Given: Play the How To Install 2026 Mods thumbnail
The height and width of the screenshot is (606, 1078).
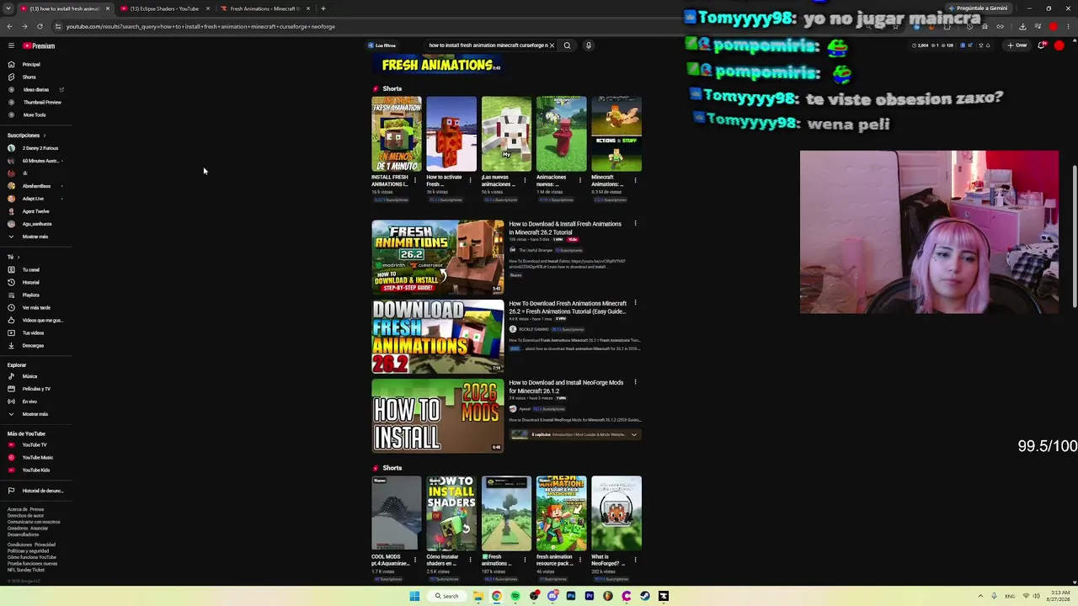Looking at the screenshot, I should [x=438, y=415].
